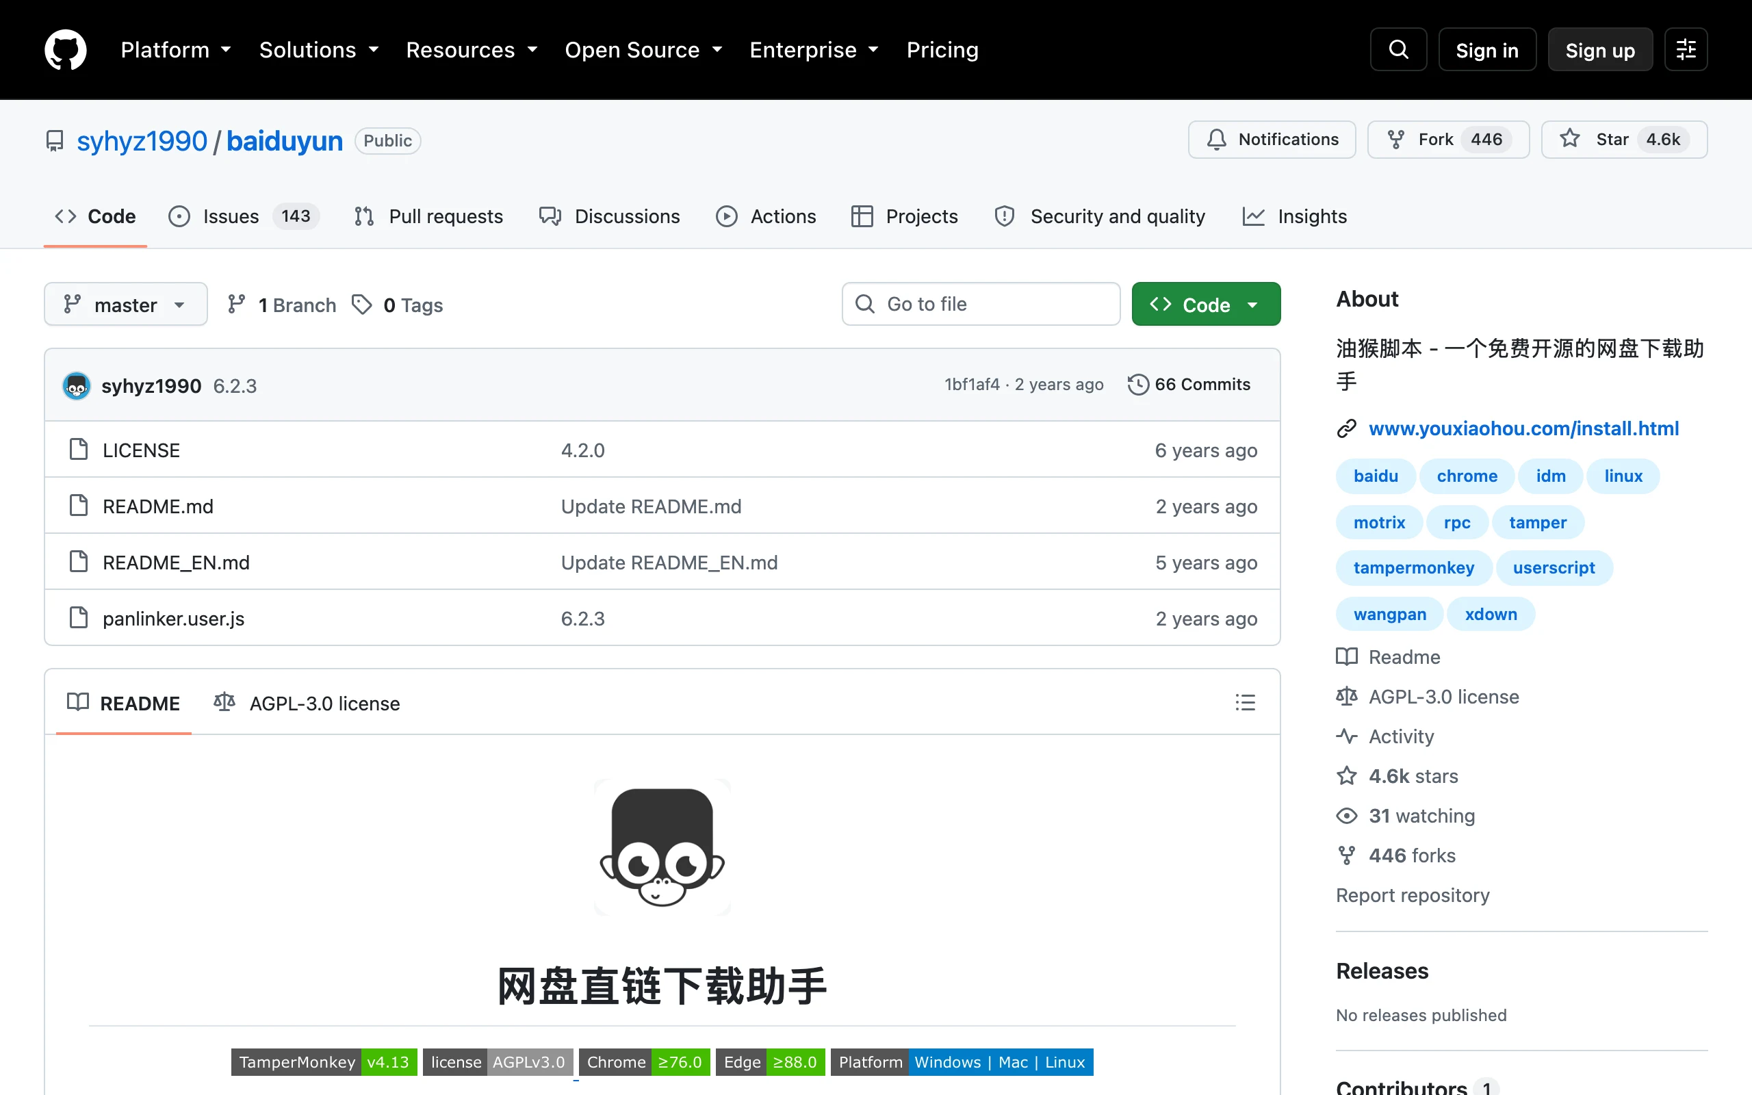The height and width of the screenshot is (1095, 1752).
Task: Click the search magnifier icon in header
Action: pyautogui.click(x=1398, y=49)
